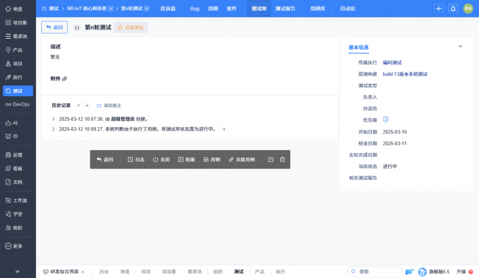Open build 13版本系统测试 link
Screen dimensions: 479x278
[x=405, y=74]
